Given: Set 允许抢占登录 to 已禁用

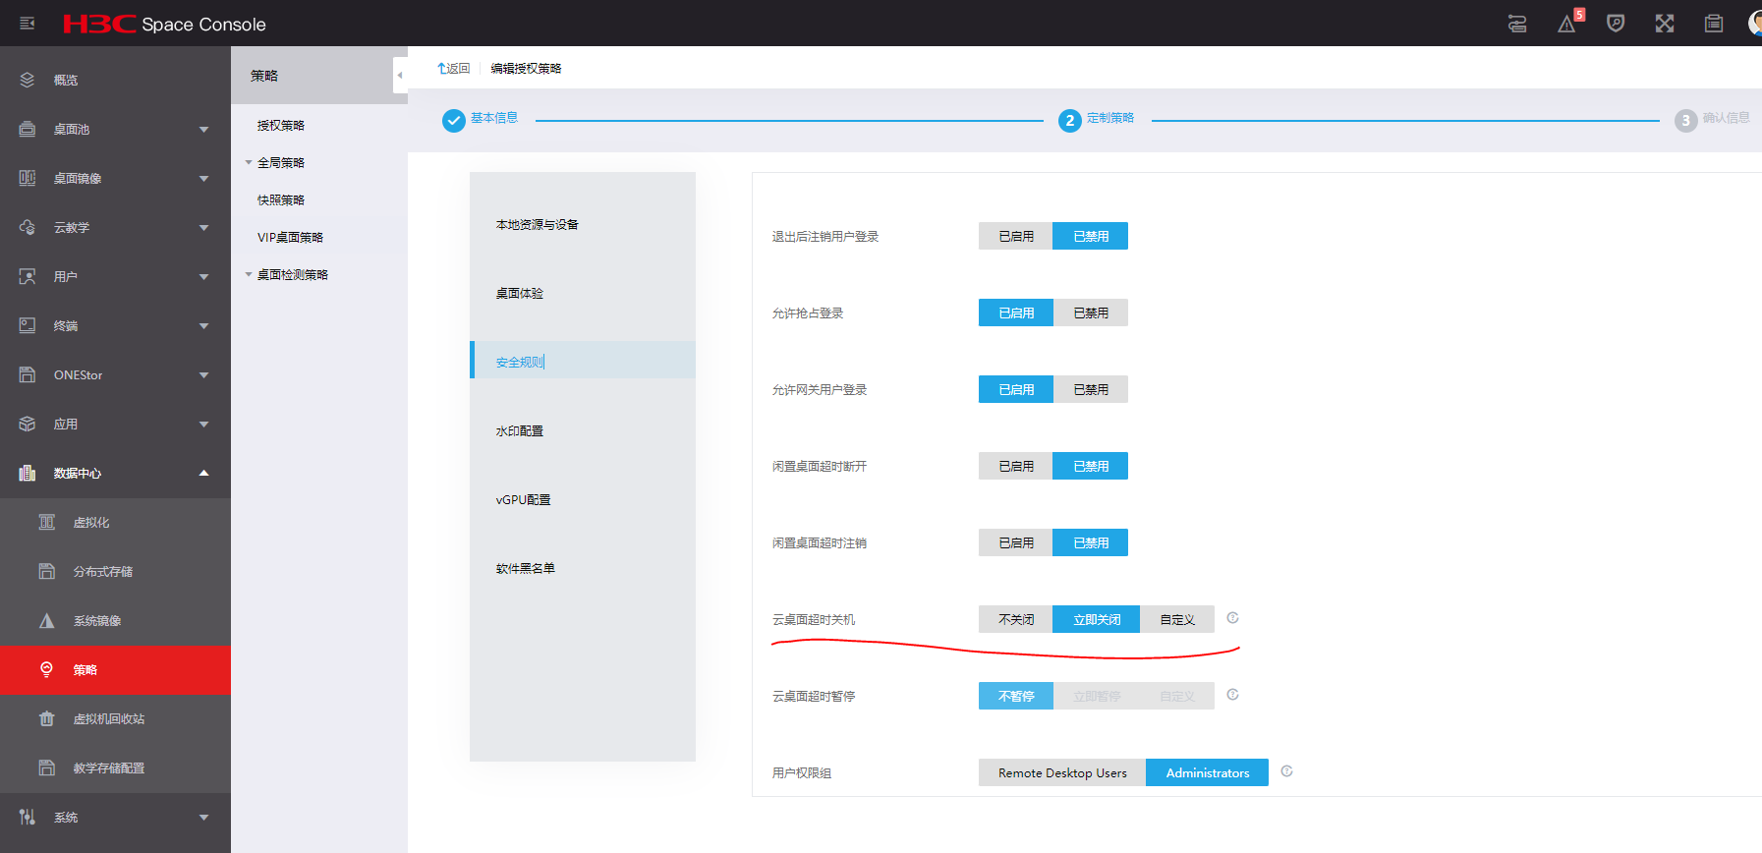Looking at the screenshot, I should pos(1091,313).
